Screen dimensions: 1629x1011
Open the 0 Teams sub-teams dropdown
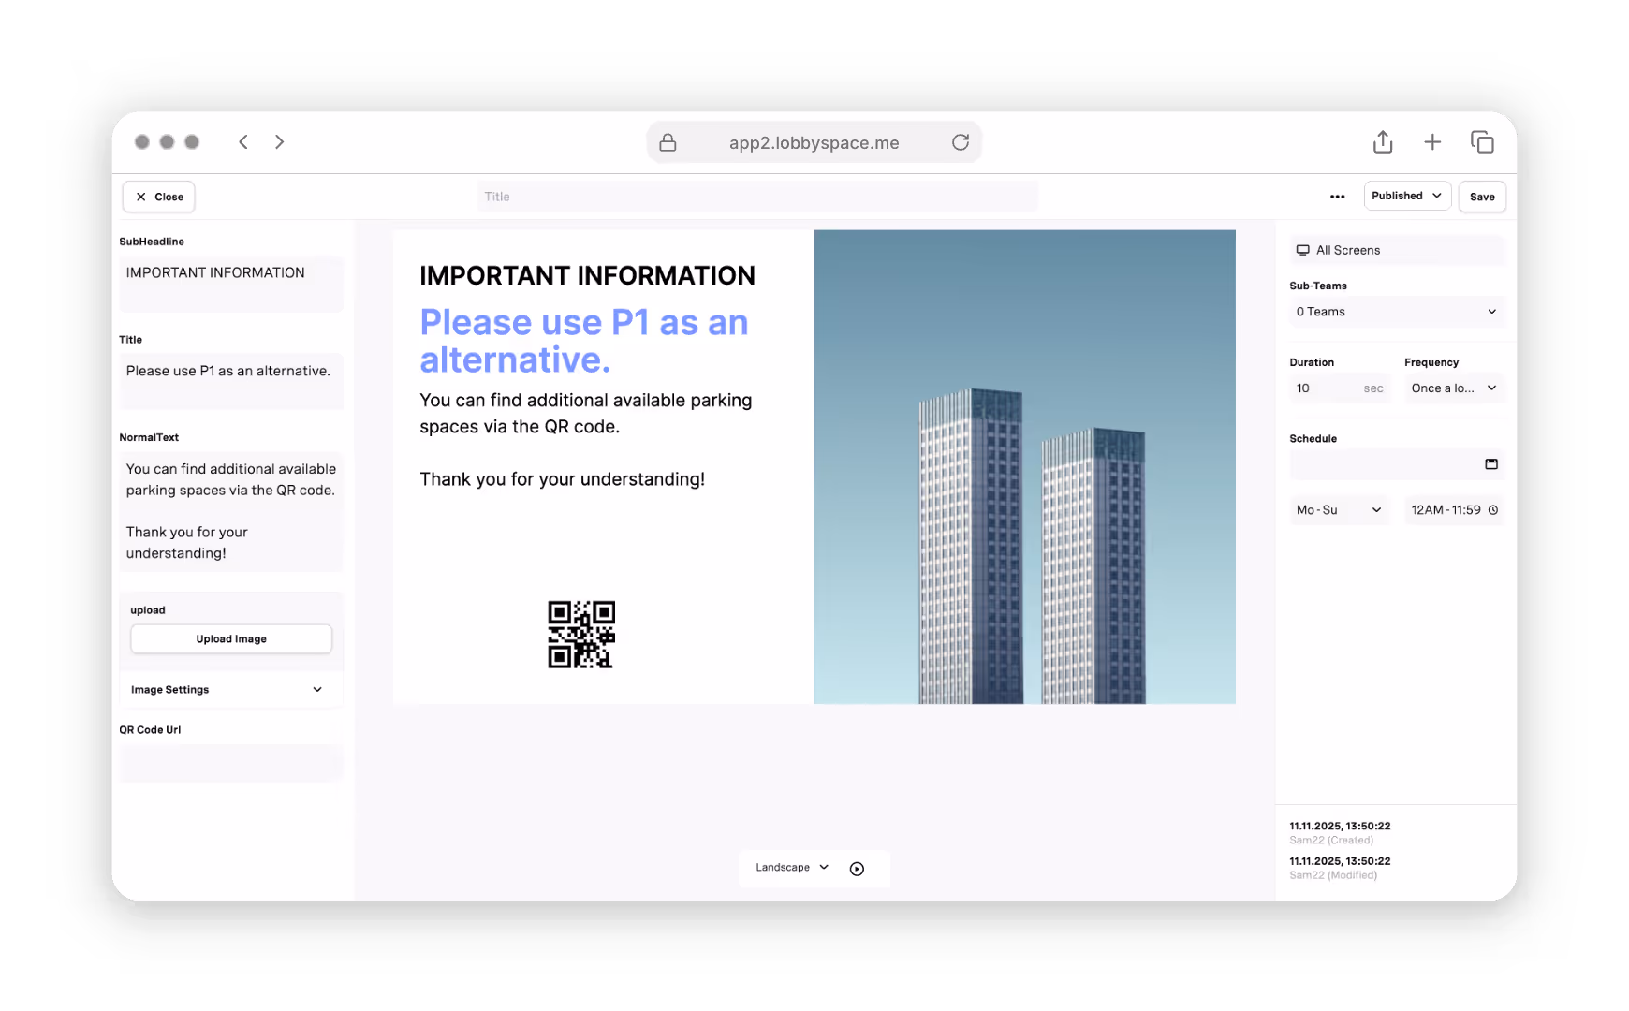point(1397,312)
